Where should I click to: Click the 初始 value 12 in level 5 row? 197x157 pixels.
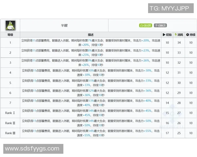[167, 83]
